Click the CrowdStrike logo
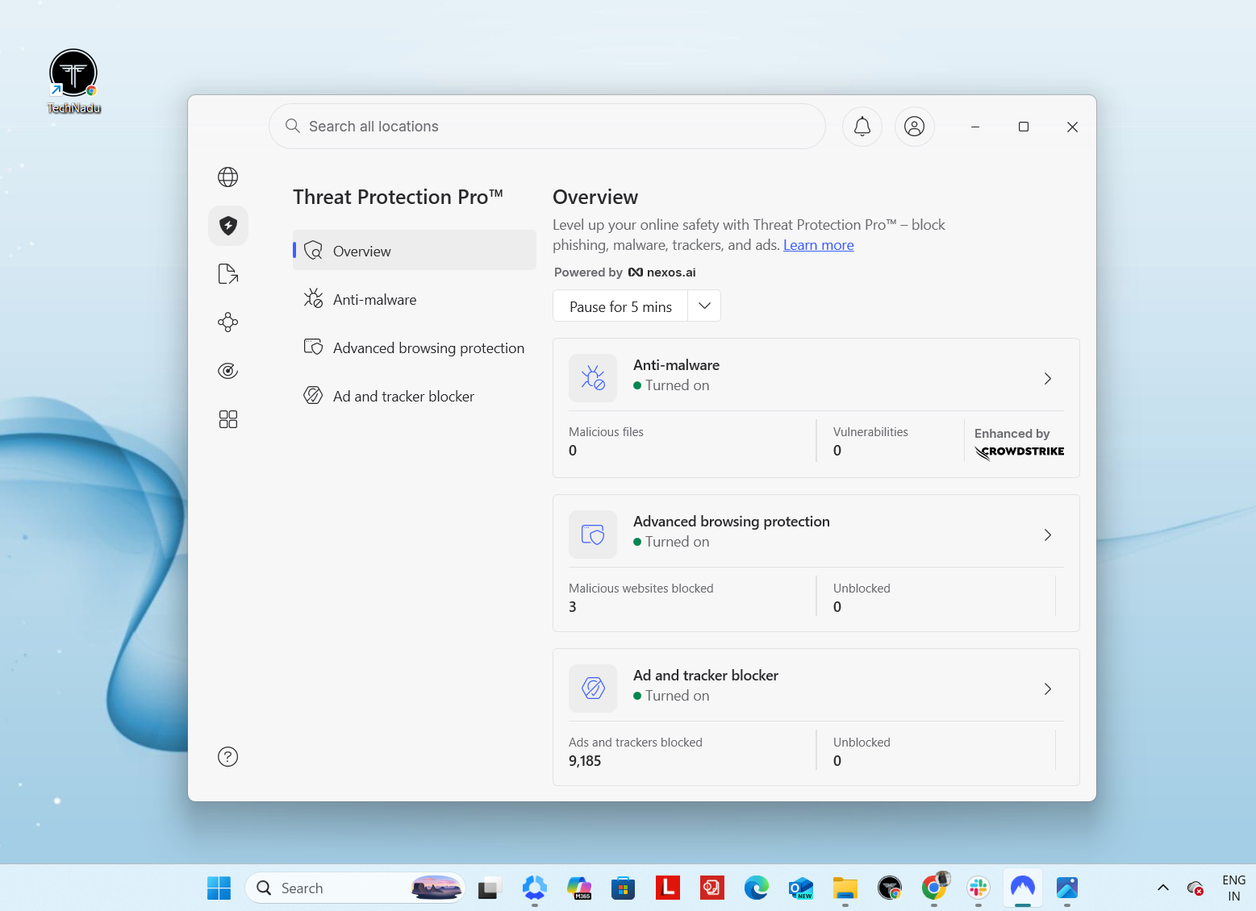Image resolution: width=1256 pixels, height=911 pixels. point(1019,452)
